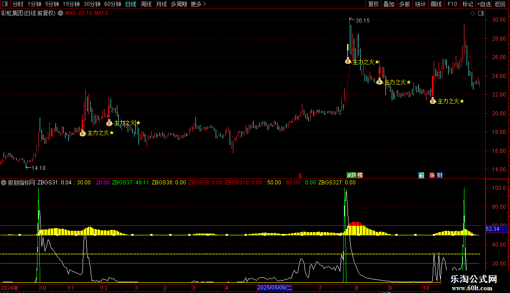Click the 财 blue event badge

(440, 175)
